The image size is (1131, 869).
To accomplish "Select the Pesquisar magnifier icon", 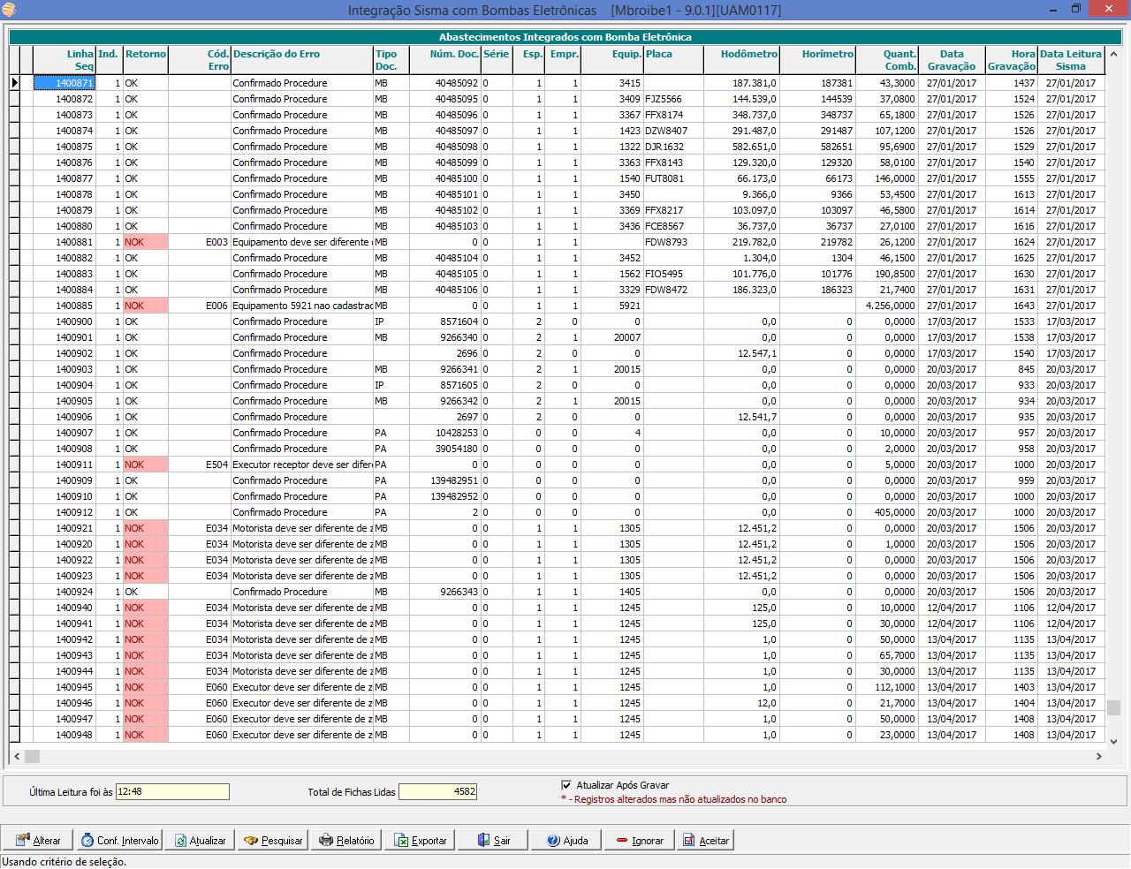I will pyautogui.click(x=248, y=840).
